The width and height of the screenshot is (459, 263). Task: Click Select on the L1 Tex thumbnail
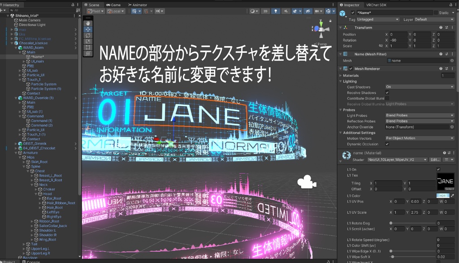pyautogui.click(x=449, y=189)
